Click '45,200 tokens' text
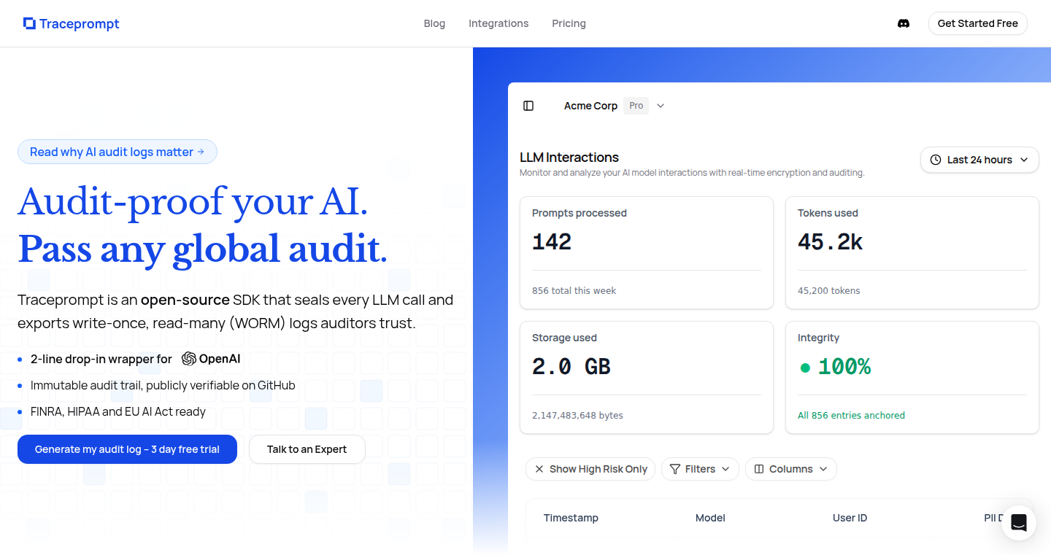The height and width of the screenshot is (555, 1051). [x=828, y=290]
